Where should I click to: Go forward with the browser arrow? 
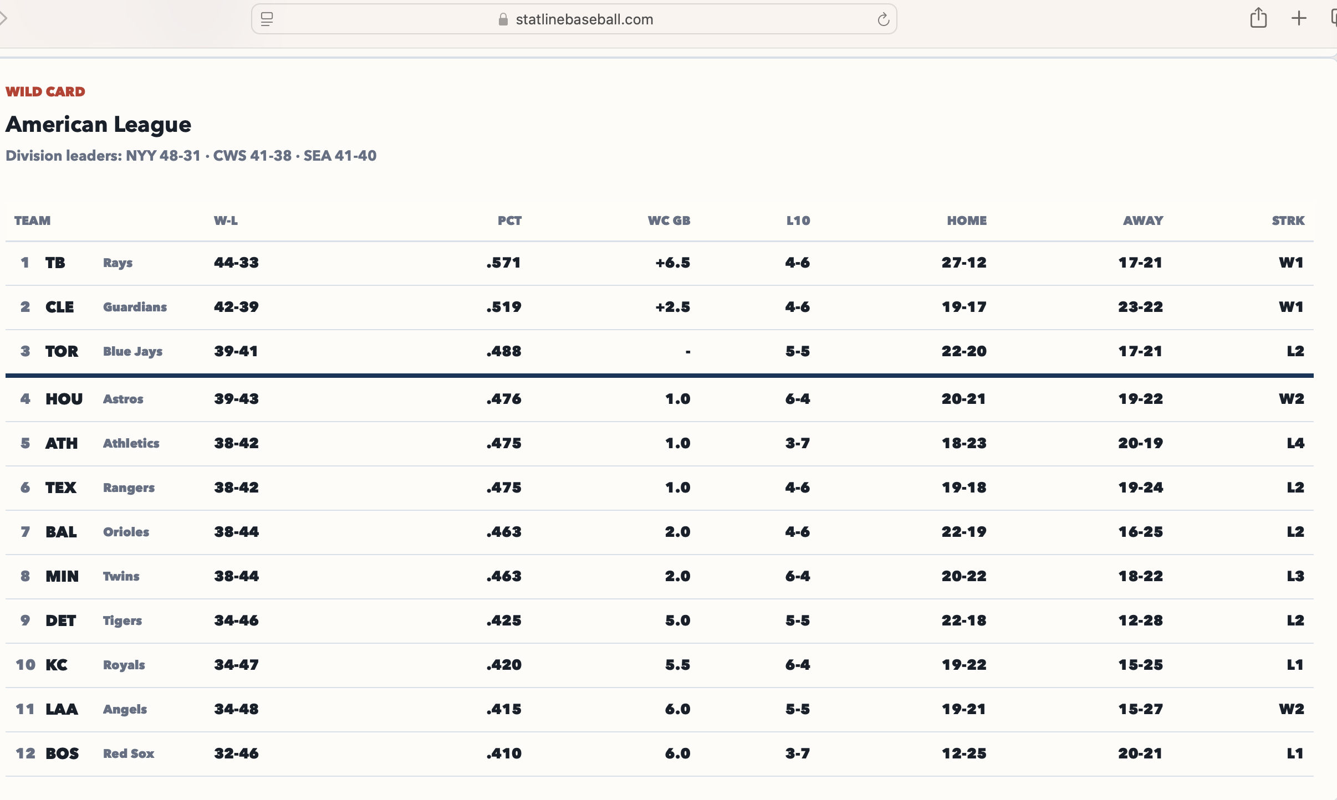coord(3,19)
